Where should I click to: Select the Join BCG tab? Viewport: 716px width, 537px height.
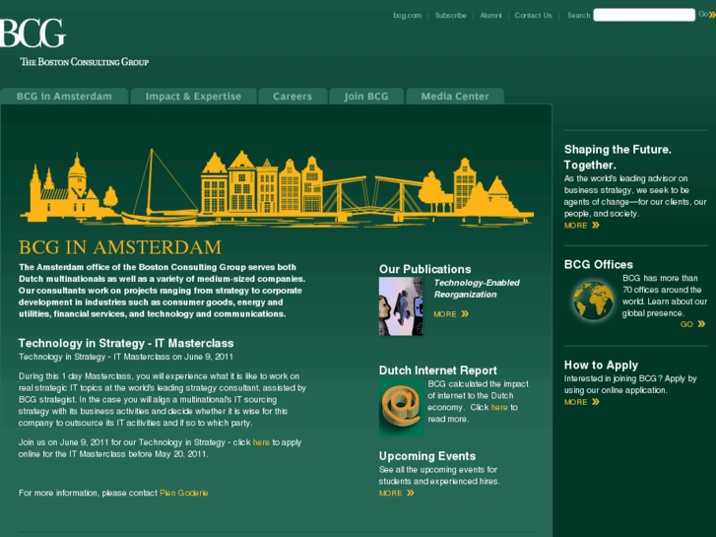click(366, 97)
